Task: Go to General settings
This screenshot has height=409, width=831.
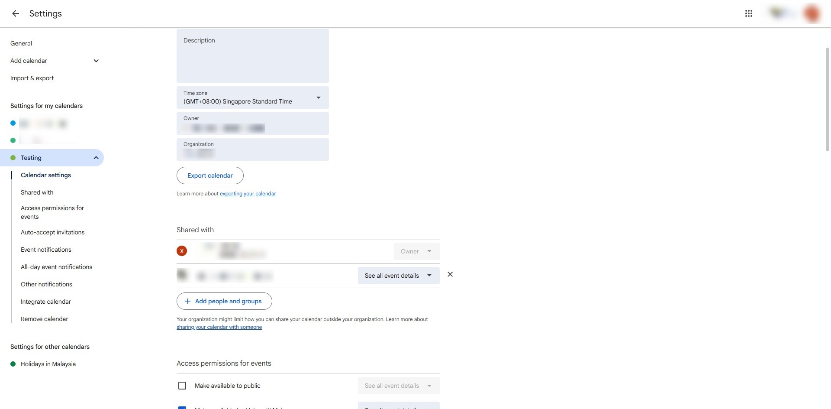Action: 21,43
